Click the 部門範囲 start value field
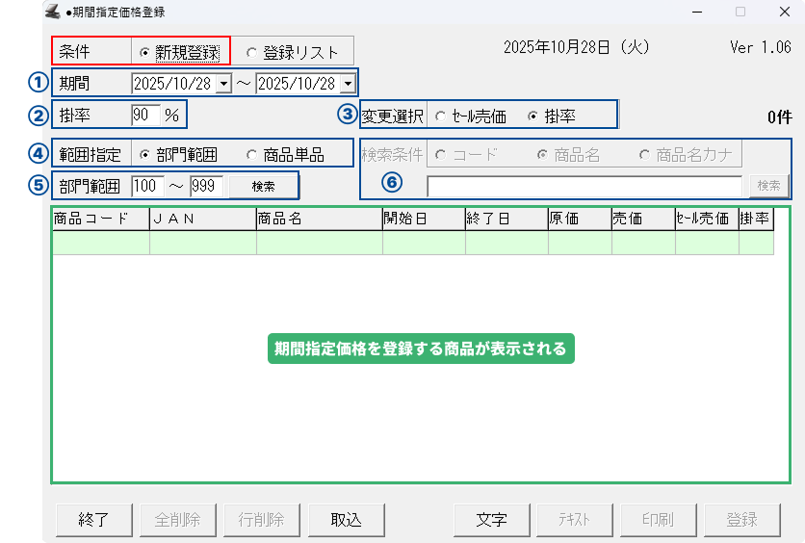 coord(146,186)
